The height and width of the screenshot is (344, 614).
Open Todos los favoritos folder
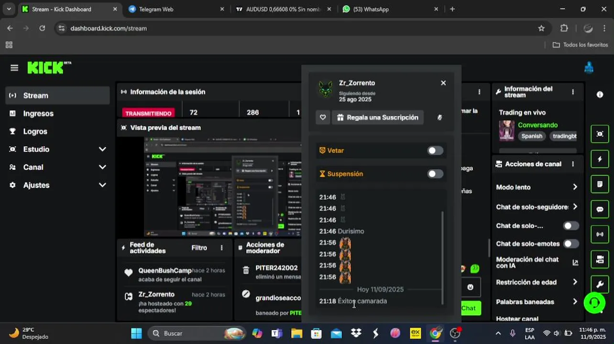pyautogui.click(x=580, y=45)
